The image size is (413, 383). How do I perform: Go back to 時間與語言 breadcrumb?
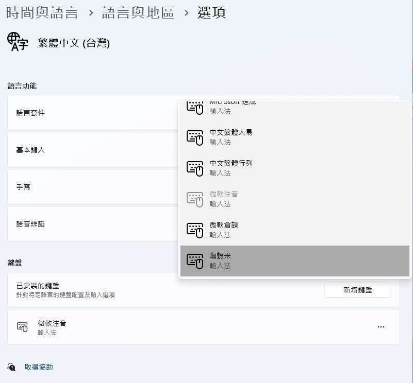(42, 13)
